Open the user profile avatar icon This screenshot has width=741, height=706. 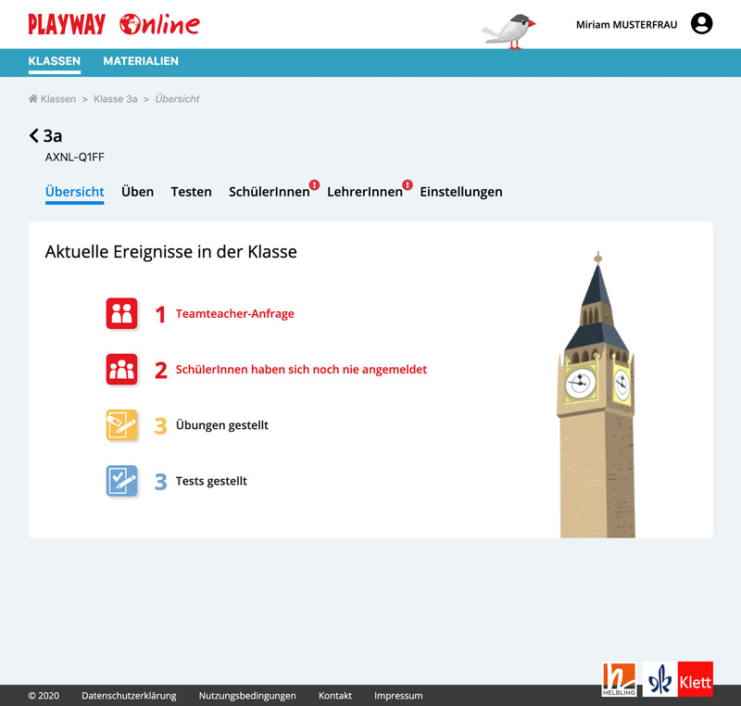tap(701, 24)
